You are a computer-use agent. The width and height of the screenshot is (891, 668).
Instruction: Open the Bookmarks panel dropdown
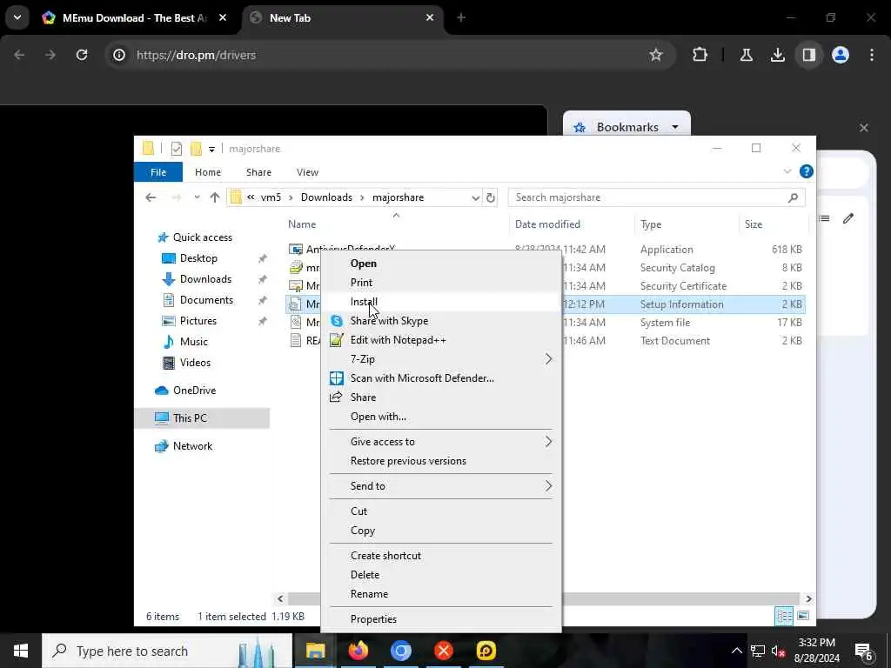point(675,127)
